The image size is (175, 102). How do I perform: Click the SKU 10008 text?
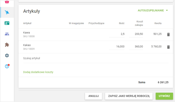pos(29,36)
